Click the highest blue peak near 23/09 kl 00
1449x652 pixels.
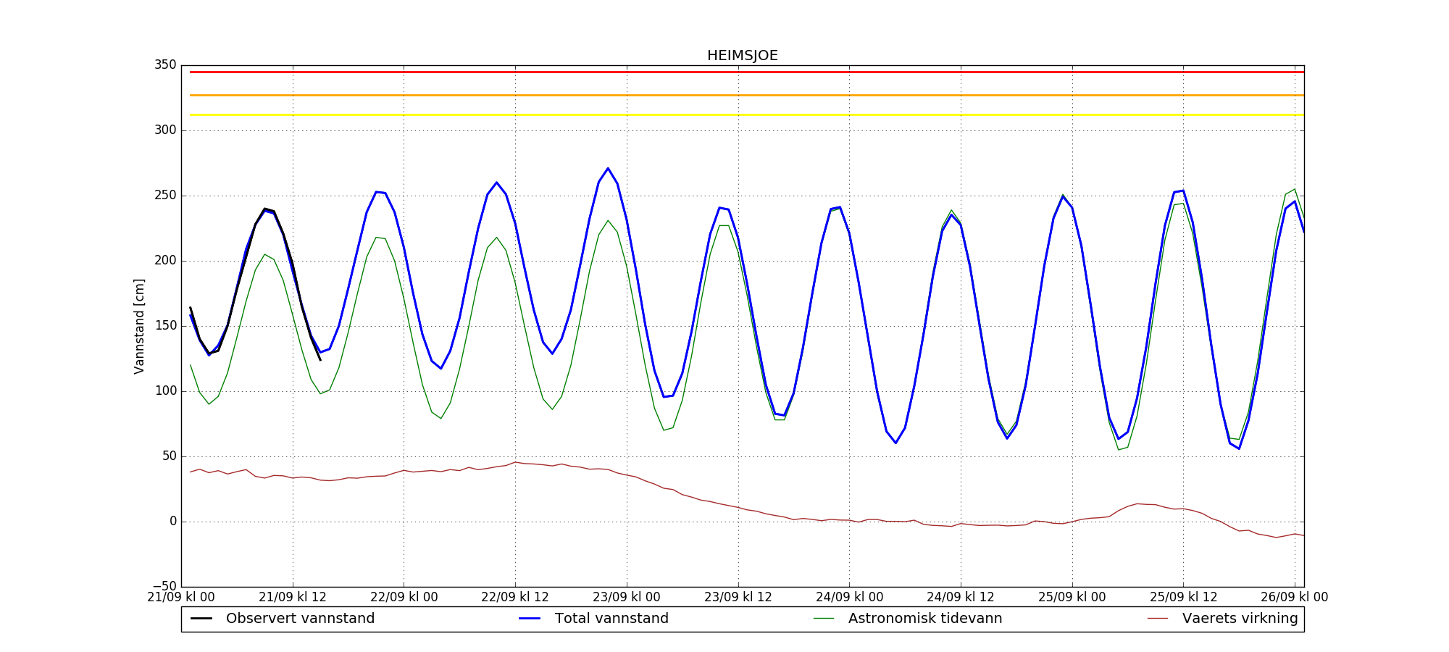tap(608, 169)
